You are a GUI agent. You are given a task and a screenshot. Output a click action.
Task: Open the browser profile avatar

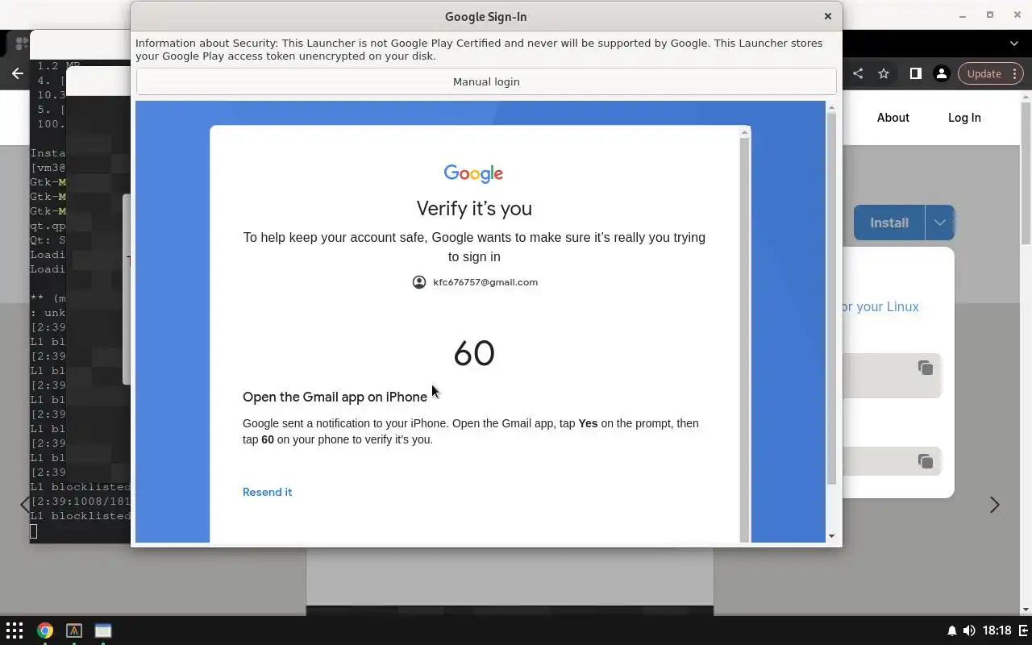pos(941,73)
